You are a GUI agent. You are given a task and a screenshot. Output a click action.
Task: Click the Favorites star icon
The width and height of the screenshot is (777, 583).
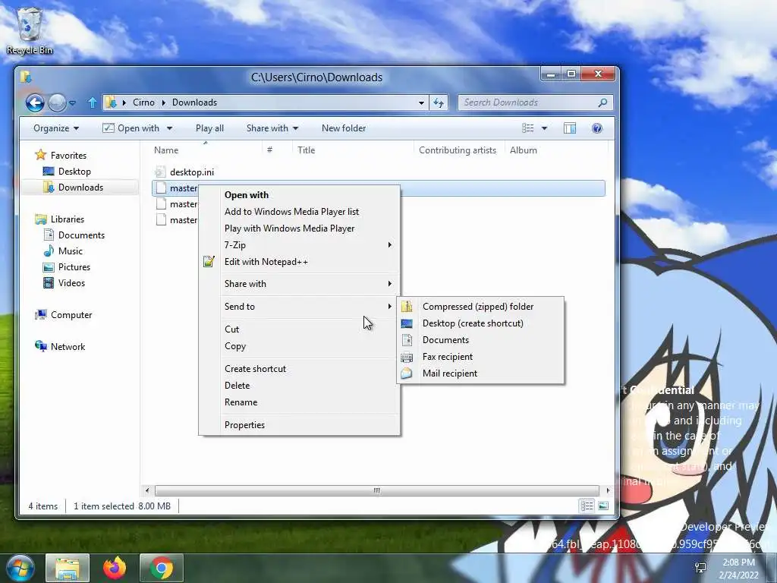(41, 155)
